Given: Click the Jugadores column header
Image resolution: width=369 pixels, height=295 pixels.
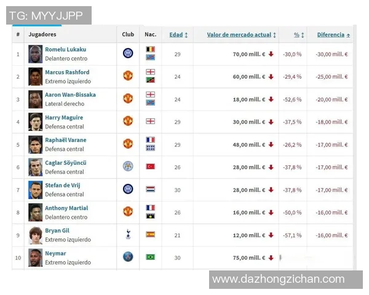Looking at the screenshot, I should [42, 34].
